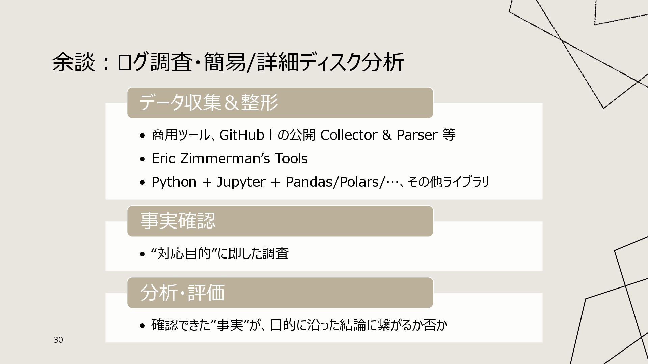Click the word Pandas/Polars in third bullet
The image size is (648, 364).
click(x=333, y=182)
